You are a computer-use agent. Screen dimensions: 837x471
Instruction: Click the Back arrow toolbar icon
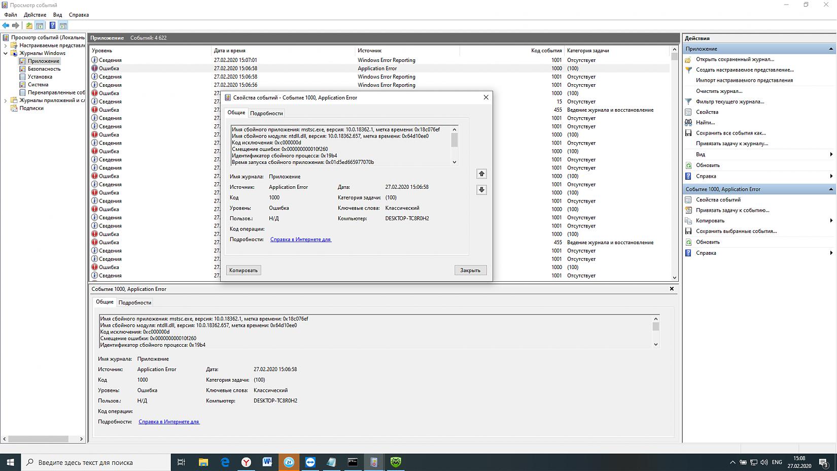pos(6,25)
